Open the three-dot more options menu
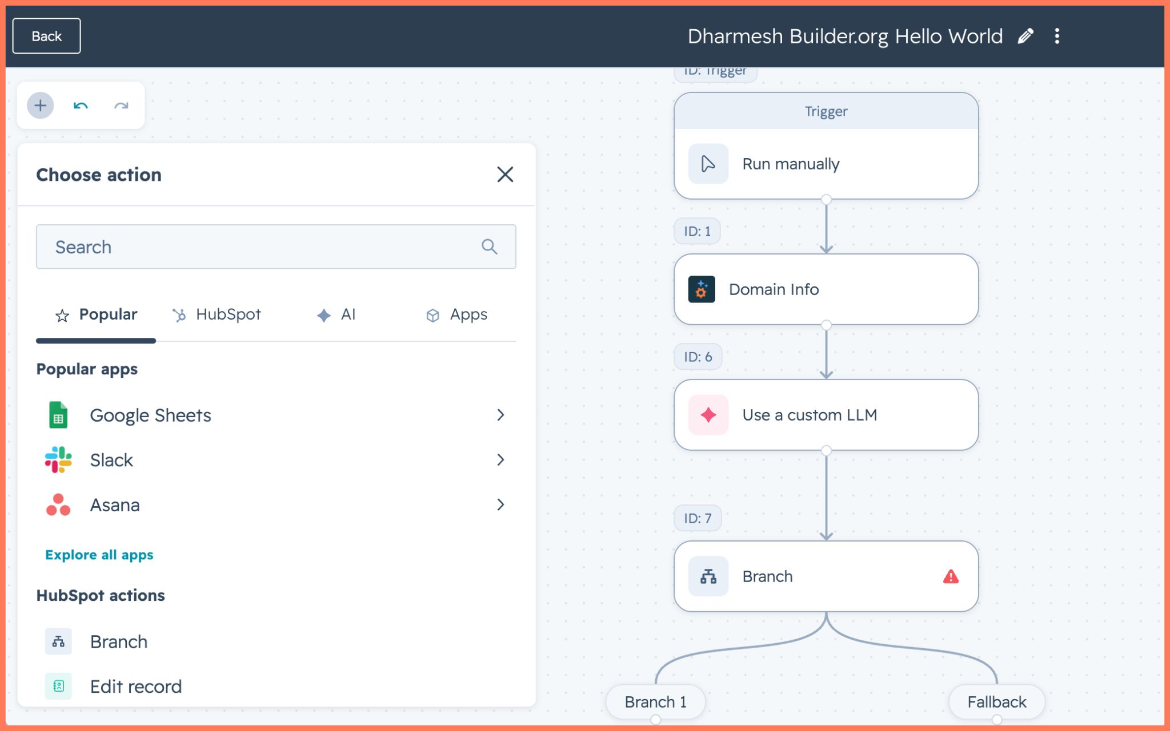1170x731 pixels. pos(1057,36)
